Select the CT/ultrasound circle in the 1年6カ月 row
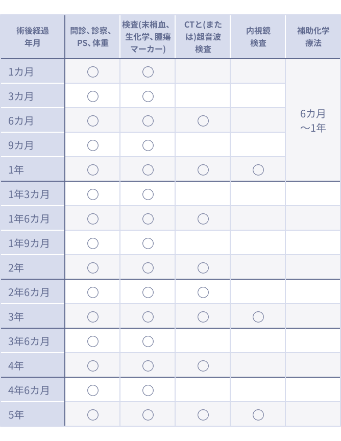The image size is (341, 441). [203, 219]
